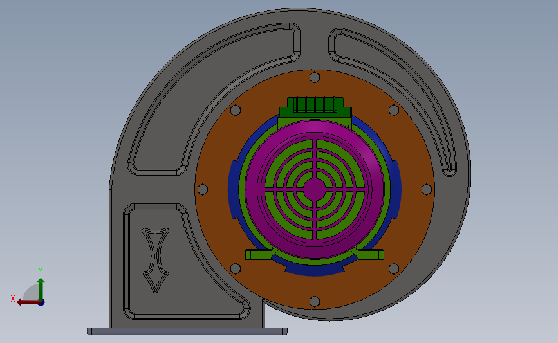Viewport: 558px width, 343px height.
Task: Select the top bolt on the orange plate
Action: 315,77
